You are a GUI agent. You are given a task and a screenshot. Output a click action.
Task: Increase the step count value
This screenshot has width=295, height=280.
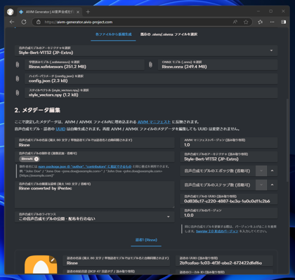coord(272,185)
